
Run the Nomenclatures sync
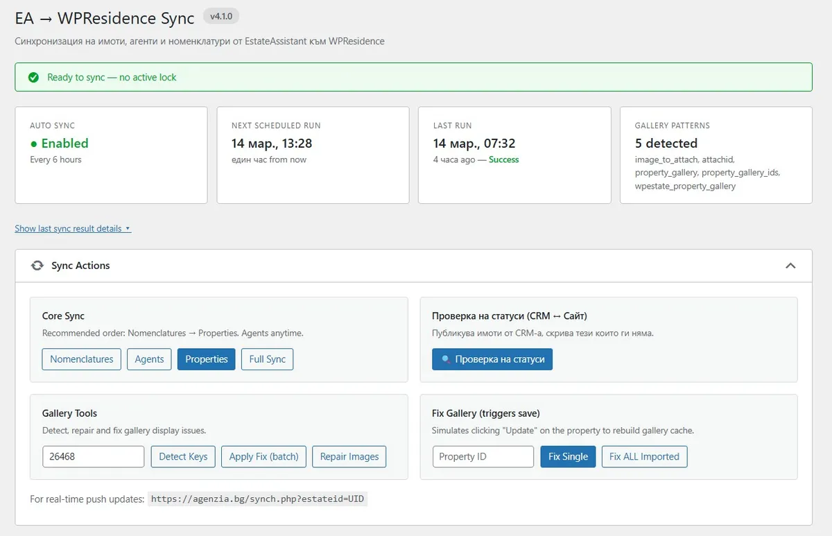coord(81,359)
